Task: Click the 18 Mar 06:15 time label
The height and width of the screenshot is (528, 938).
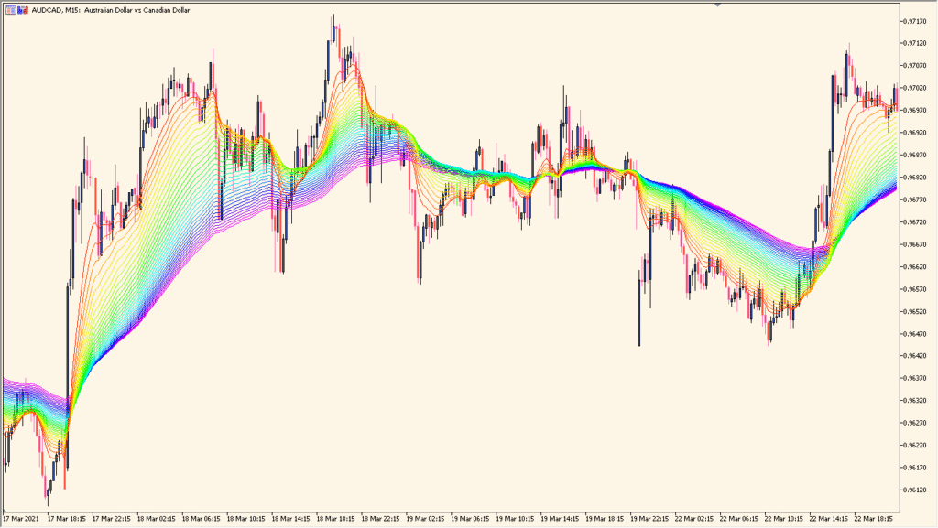Action: tap(201, 519)
